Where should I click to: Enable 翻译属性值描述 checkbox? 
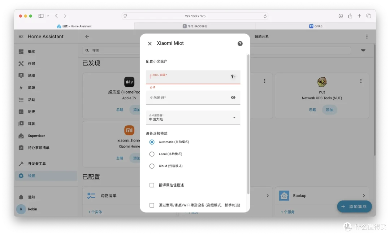tap(152, 185)
